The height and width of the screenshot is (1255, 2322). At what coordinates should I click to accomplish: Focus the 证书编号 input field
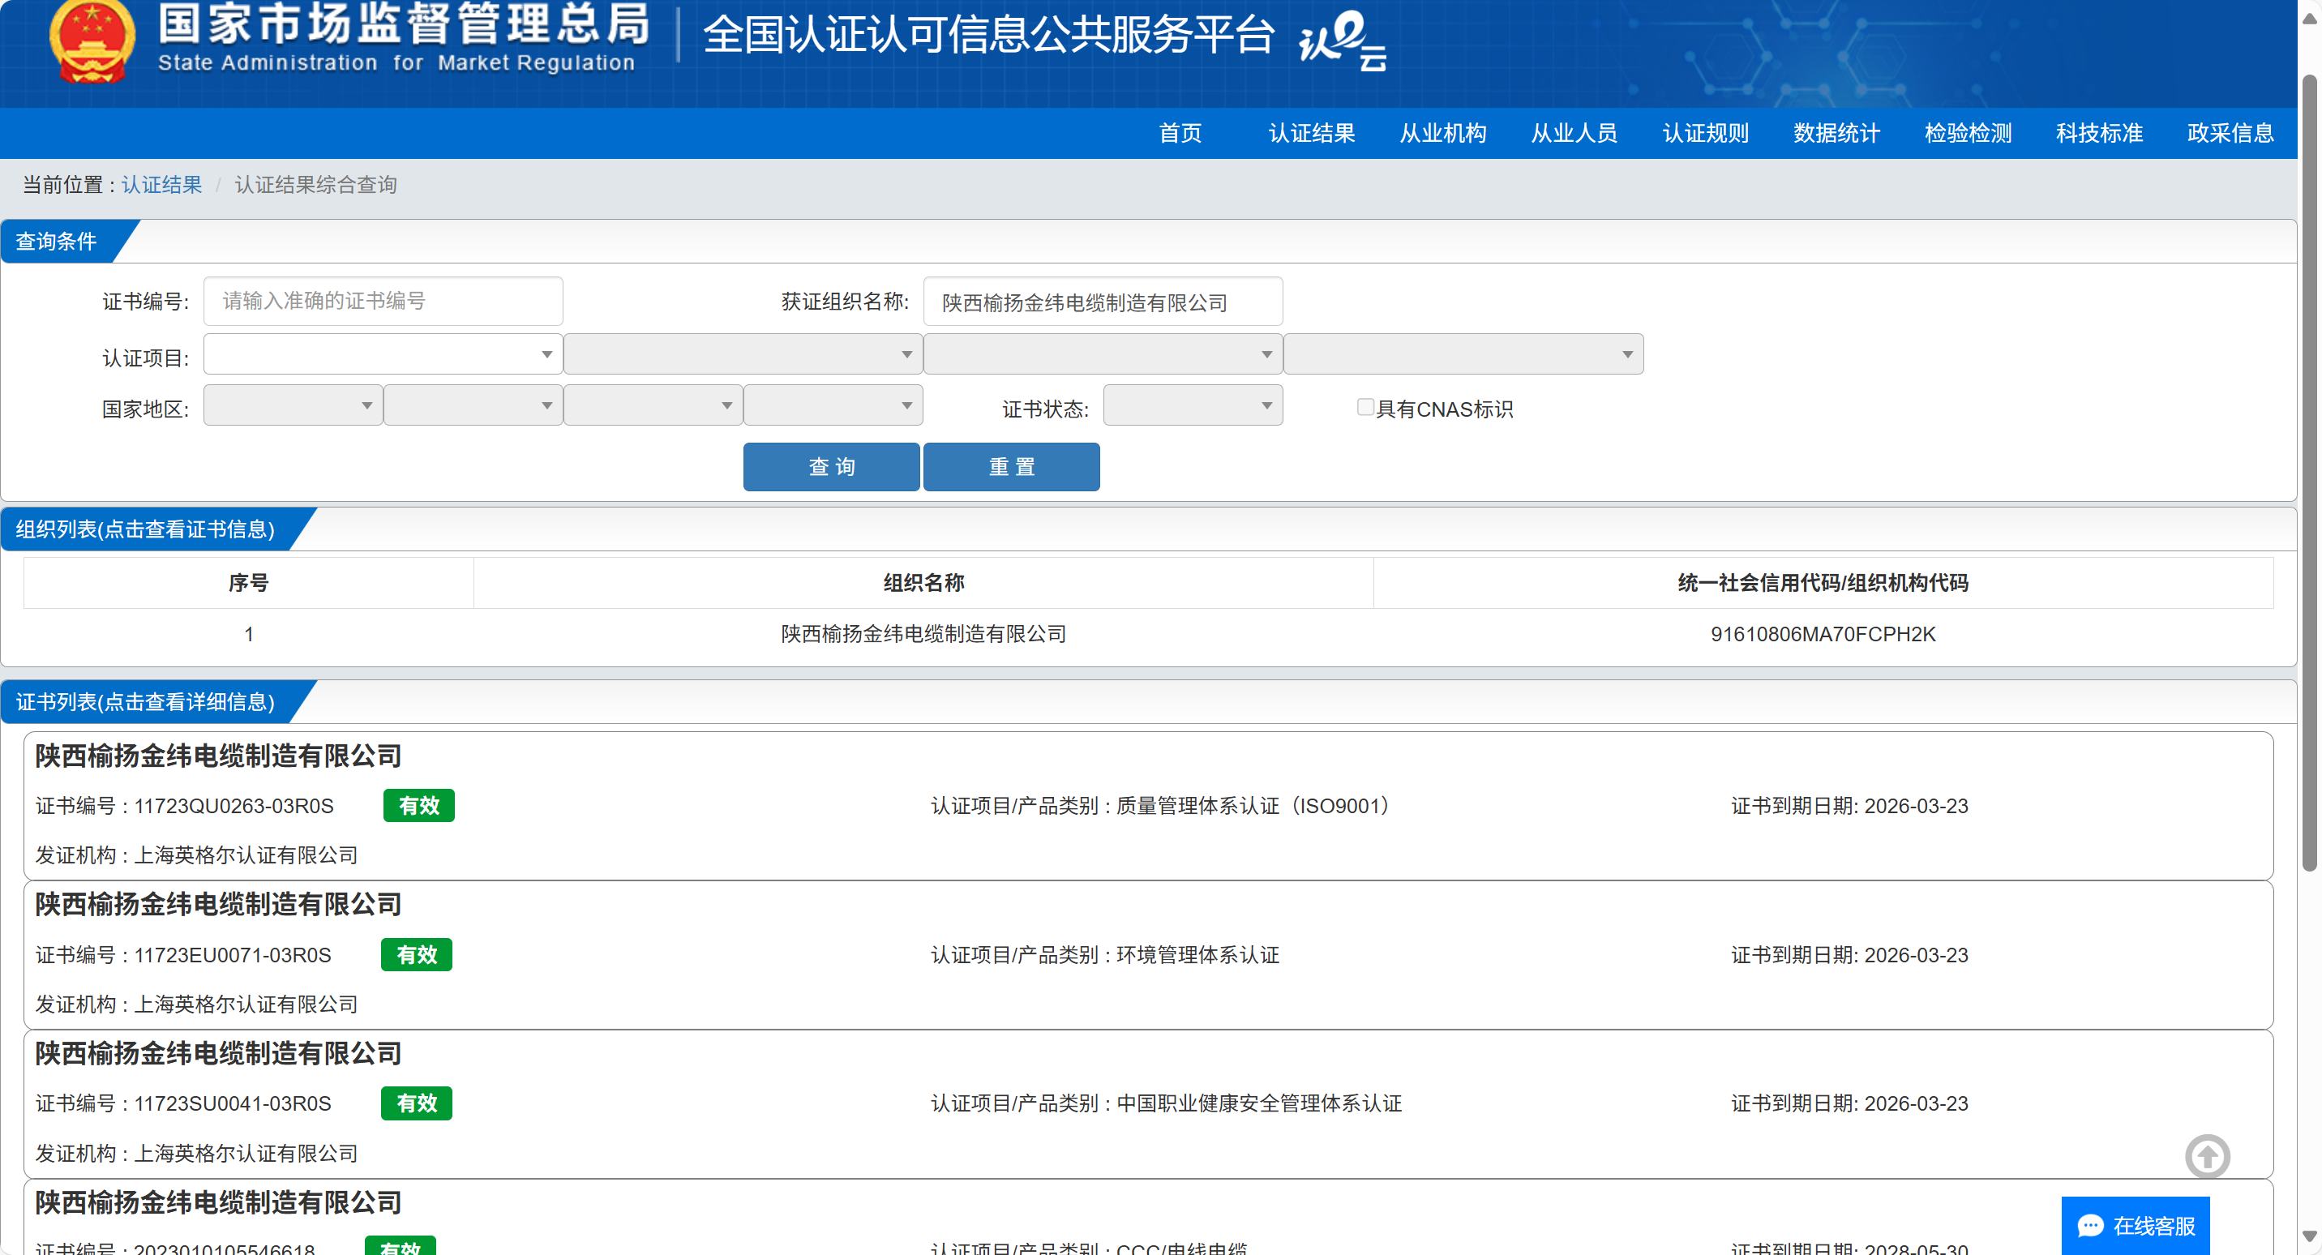pos(383,301)
